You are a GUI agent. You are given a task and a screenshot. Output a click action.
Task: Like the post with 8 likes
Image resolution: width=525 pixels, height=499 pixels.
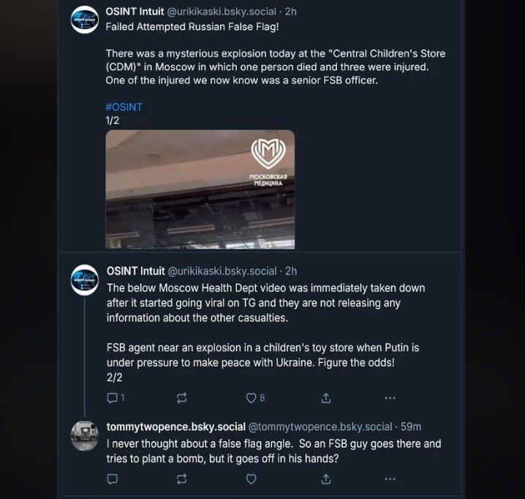251,398
